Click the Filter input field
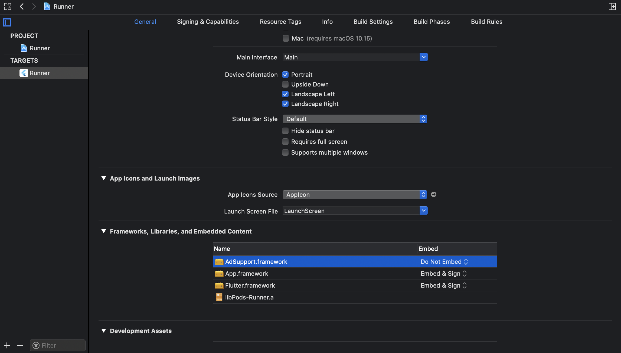Screen dimensions: 621x353 click(58, 345)
